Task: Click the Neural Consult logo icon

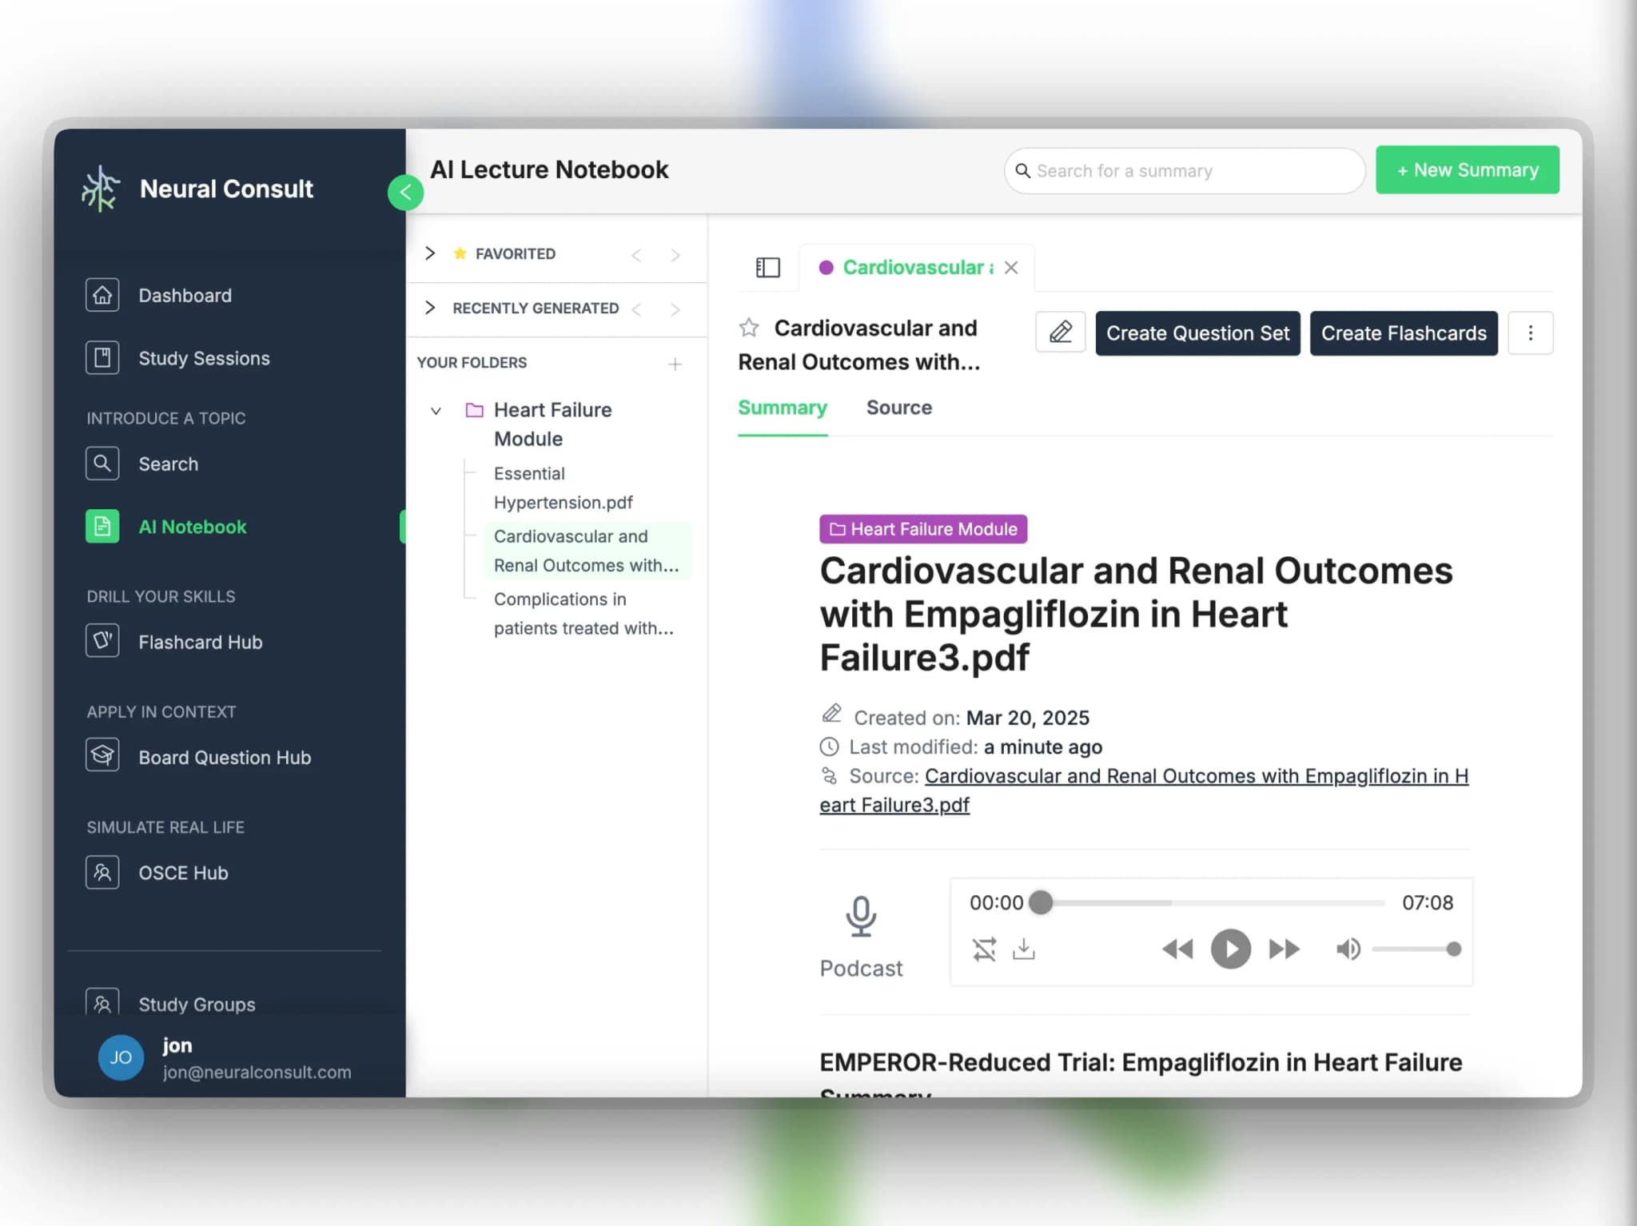Action: pyautogui.click(x=101, y=189)
